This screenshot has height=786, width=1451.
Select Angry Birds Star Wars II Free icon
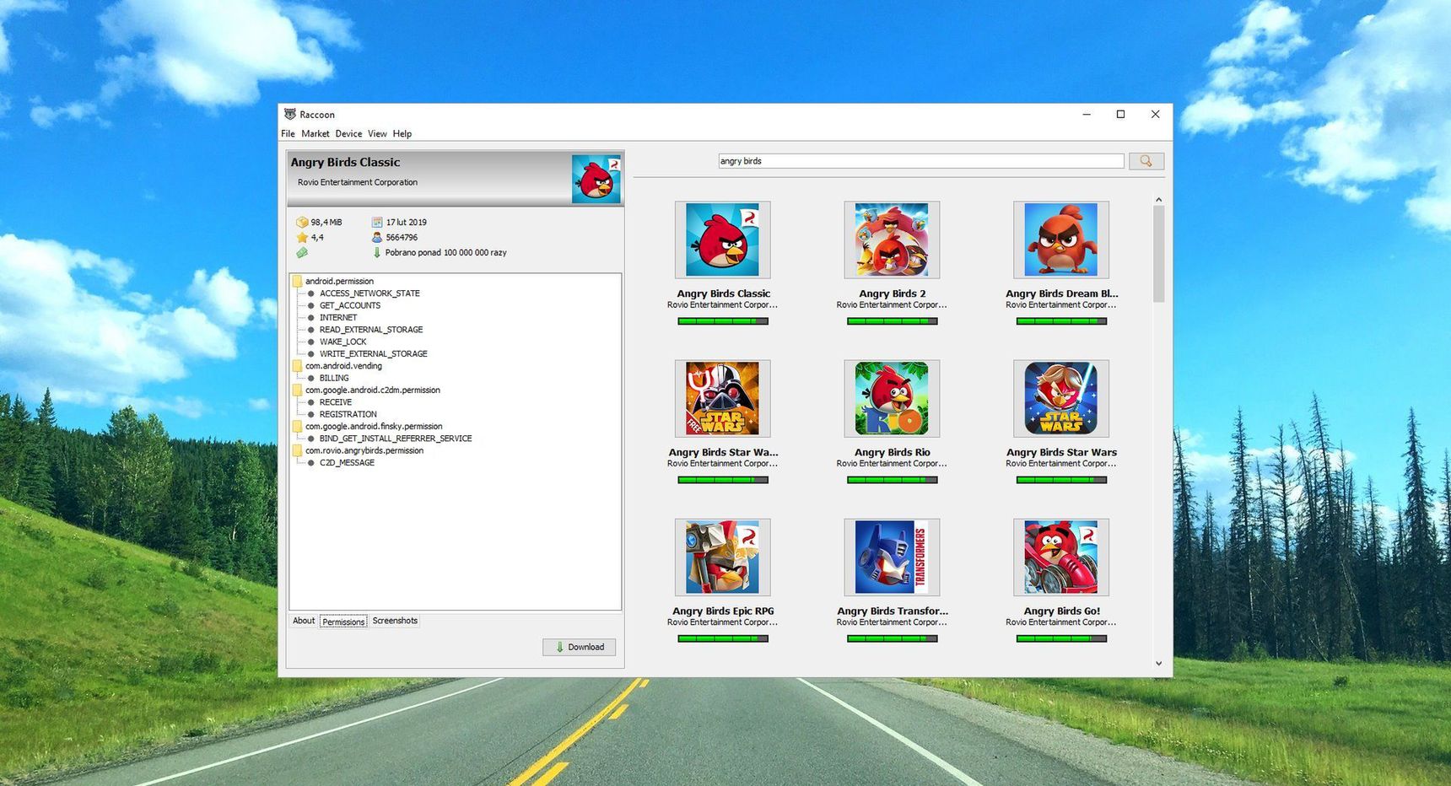click(x=722, y=398)
